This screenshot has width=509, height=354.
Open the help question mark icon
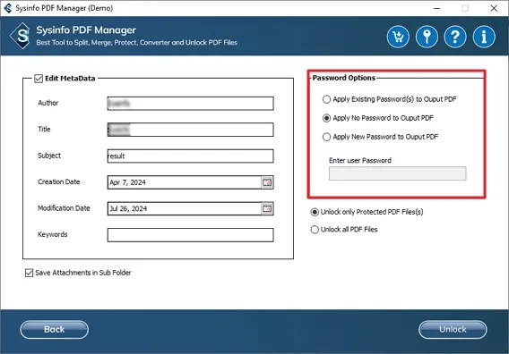[x=455, y=37]
